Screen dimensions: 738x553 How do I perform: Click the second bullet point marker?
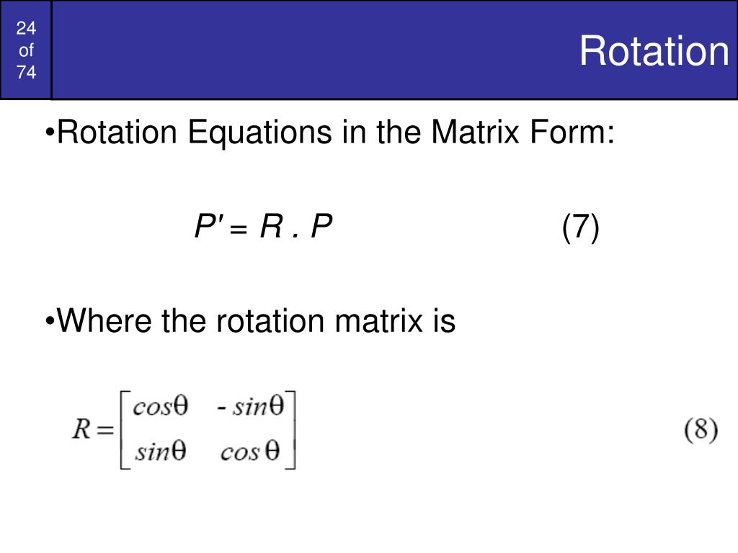(x=50, y=322)
